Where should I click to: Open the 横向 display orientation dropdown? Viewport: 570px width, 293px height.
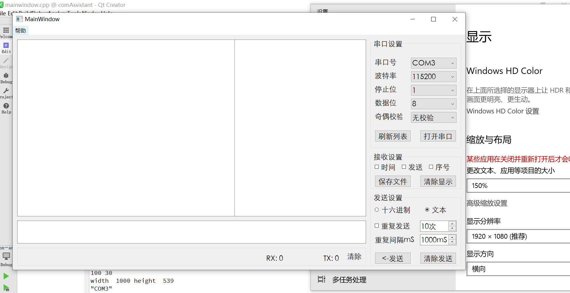pyautogui.click(x=518, y=269)
